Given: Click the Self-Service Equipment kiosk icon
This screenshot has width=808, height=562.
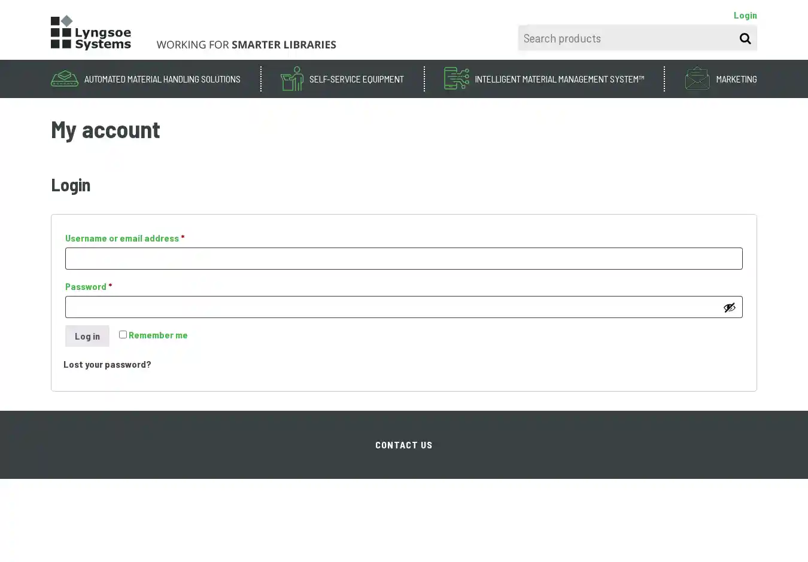Looking at the screenshot, I should tap(292, 79).
